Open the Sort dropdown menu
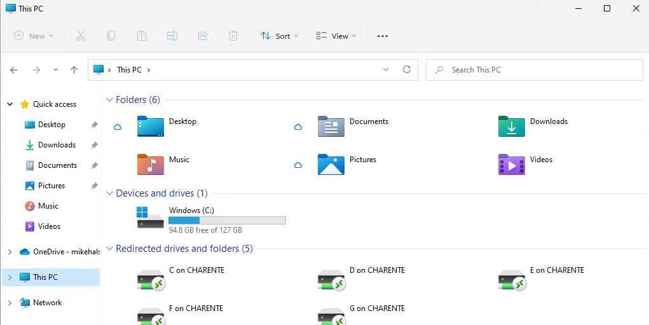 coord(280,36)
